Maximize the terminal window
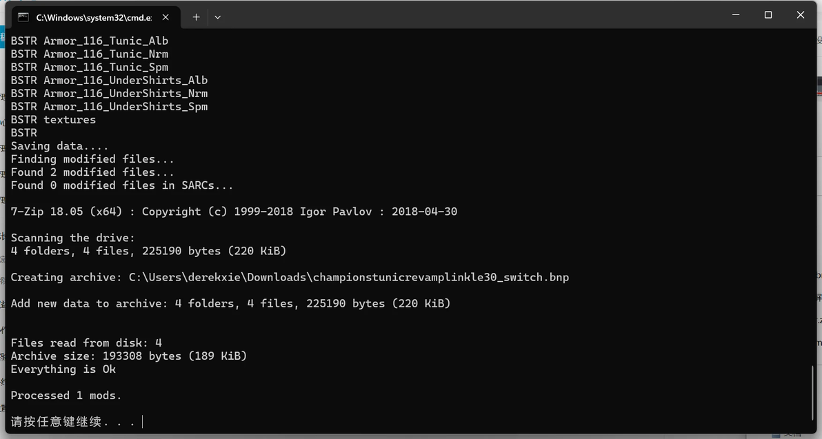Image resolution: width=822 pixels, height=439 pixels. point(768,15)
